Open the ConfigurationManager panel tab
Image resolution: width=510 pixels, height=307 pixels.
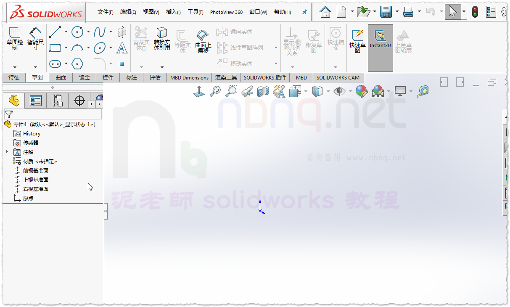(58, 101)
